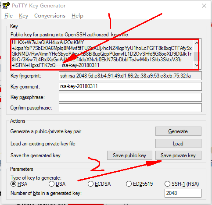The image size is (212, 205).
Task: Click the 'PuTTY Key Generator' title text
Action: [39, 6]
